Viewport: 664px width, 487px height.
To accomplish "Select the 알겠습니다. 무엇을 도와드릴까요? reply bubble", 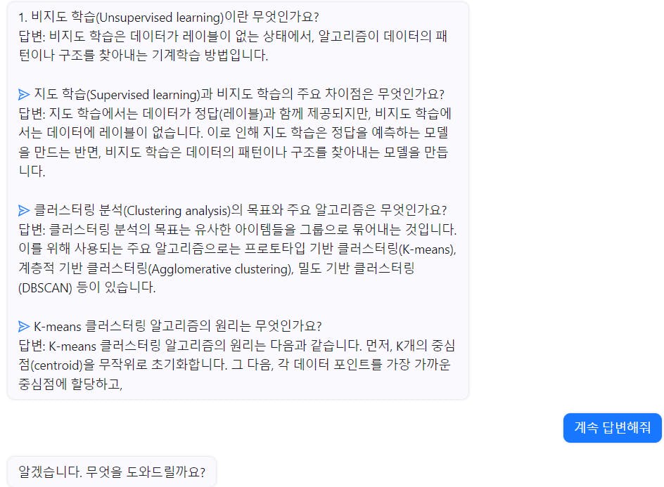I will point(112,472).
